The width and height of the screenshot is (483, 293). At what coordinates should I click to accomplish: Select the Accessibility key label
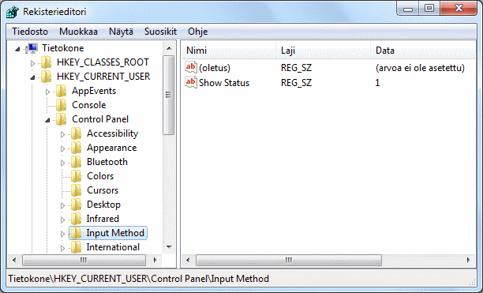(112, 133)
